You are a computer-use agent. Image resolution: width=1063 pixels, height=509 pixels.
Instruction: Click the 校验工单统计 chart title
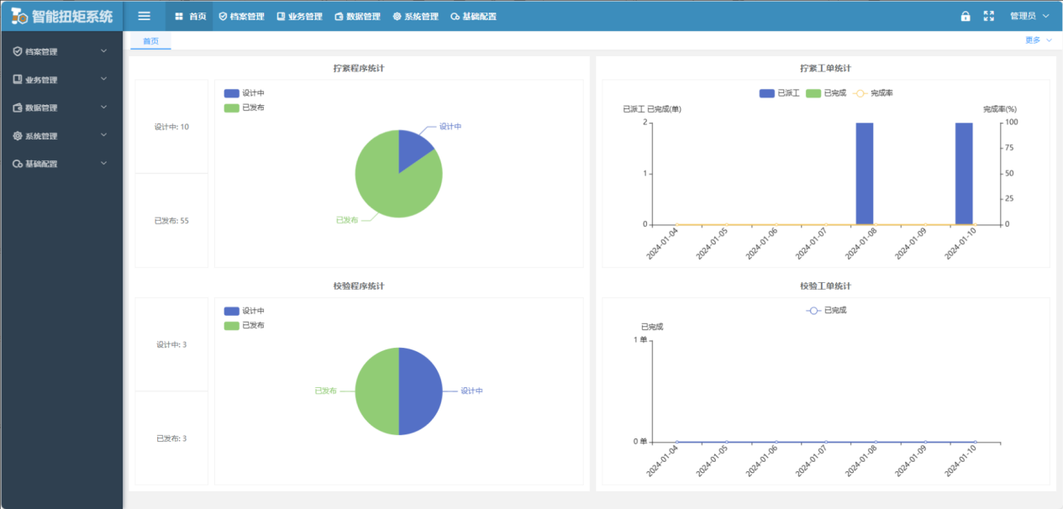point(825,286)
